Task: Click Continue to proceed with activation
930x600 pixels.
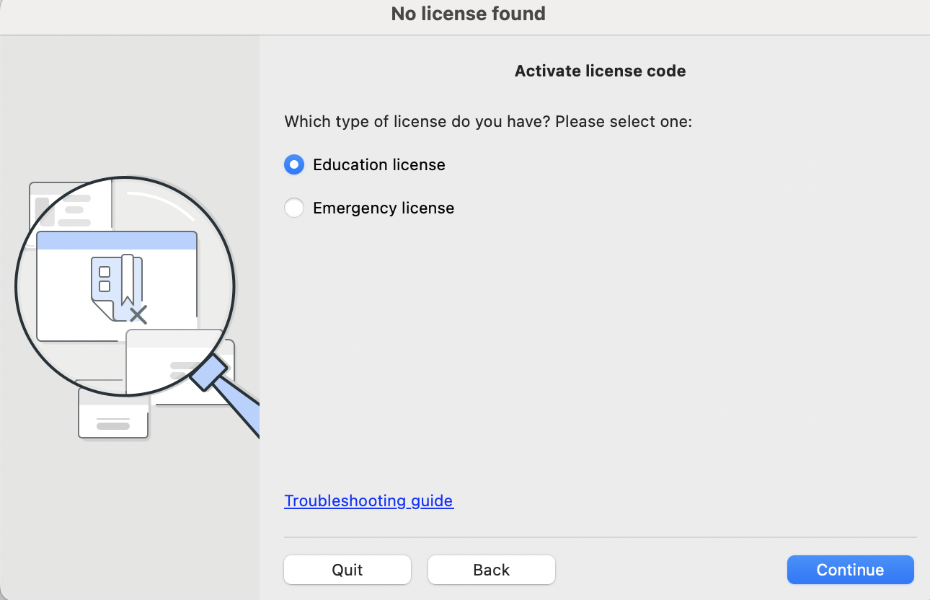Action: pos(850,570)
